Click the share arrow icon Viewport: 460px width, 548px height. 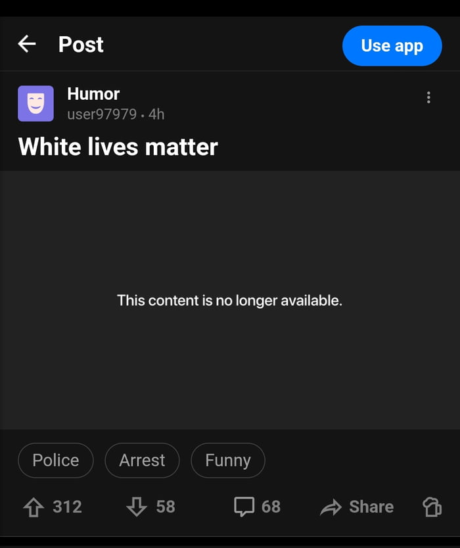point(331,507)
